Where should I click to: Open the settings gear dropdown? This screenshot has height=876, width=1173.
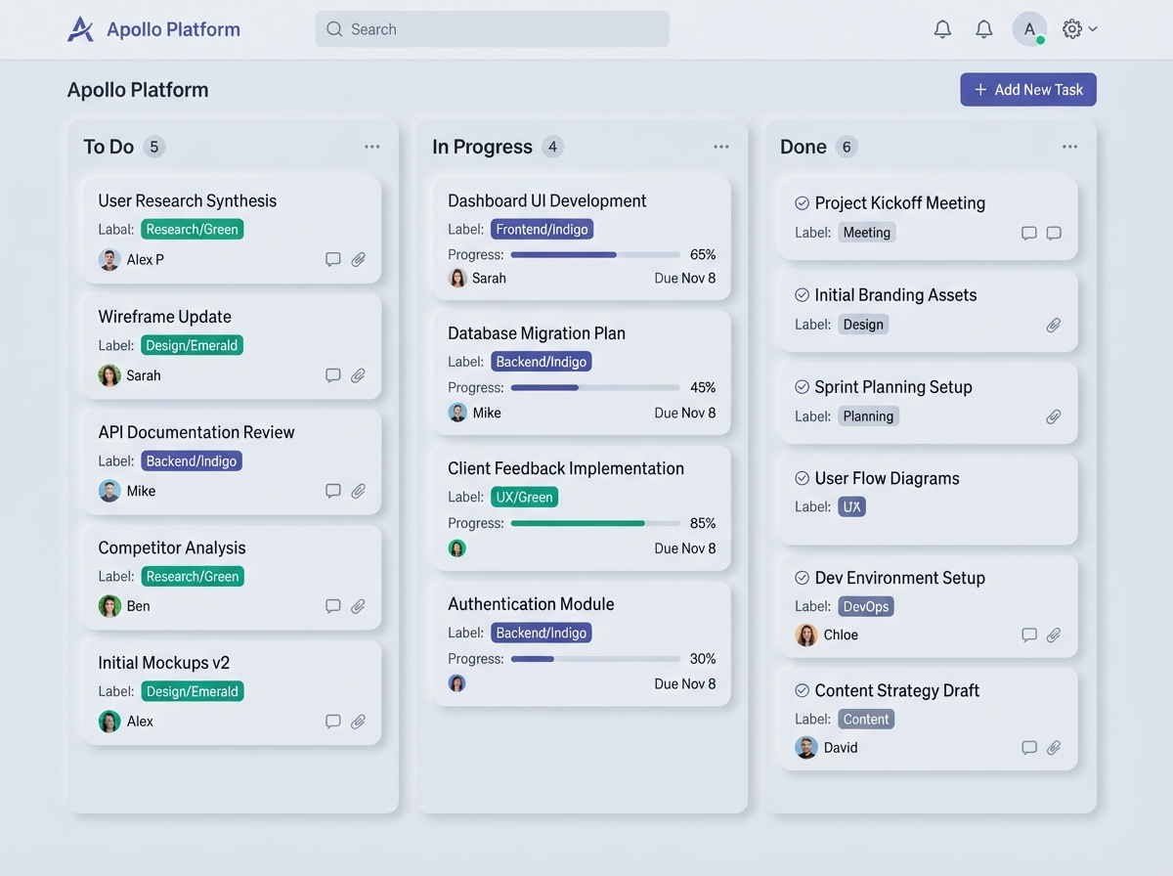click(1079, 29)
